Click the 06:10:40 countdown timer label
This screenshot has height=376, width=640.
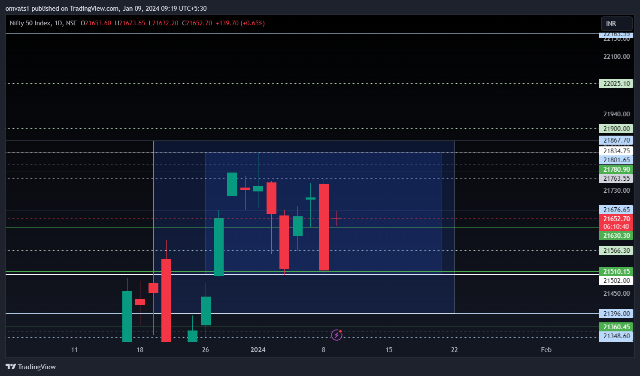click(616, 227)
